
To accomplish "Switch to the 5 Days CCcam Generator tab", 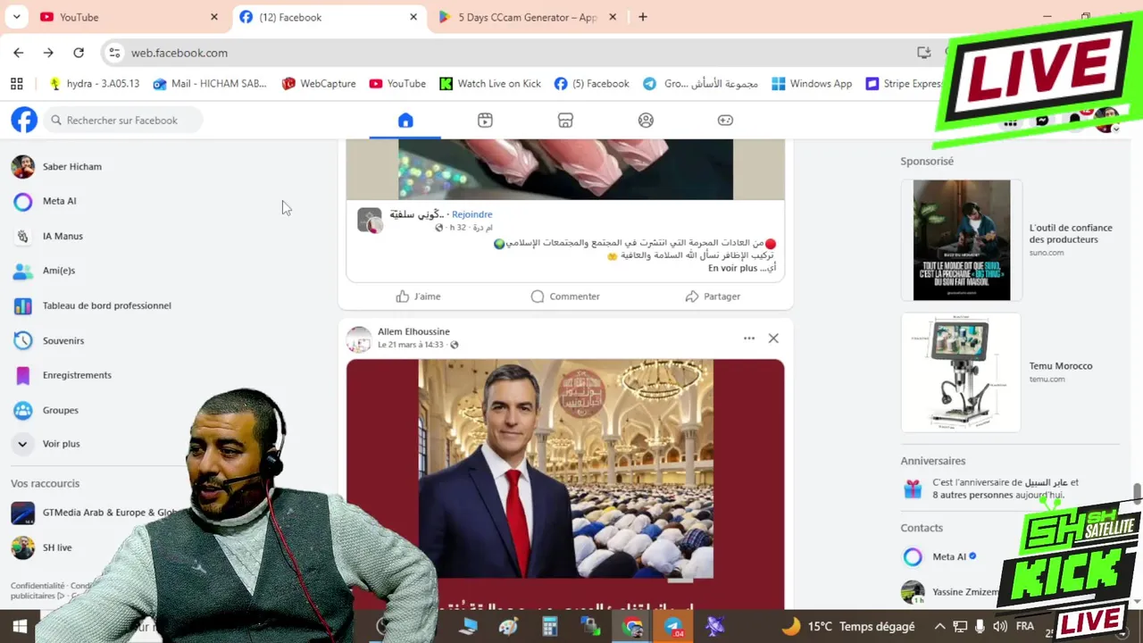I will click(529, 17).
